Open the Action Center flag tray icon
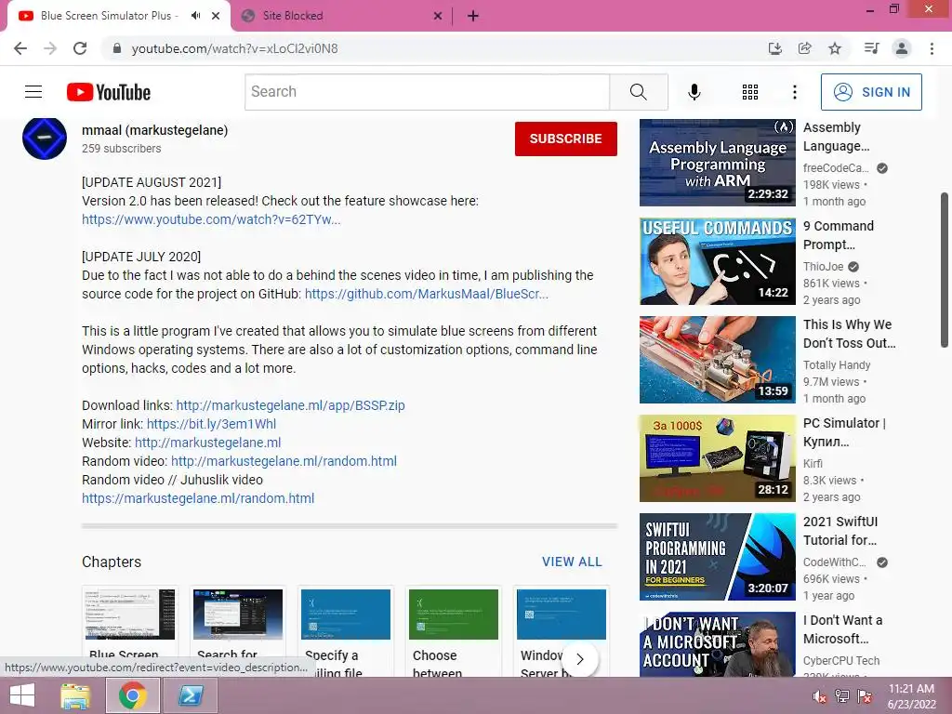 pos(865,696)
